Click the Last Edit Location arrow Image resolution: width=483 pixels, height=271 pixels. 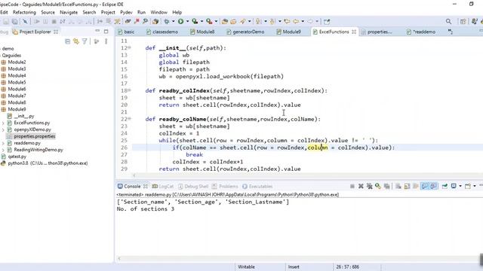[x=287, y=22]
